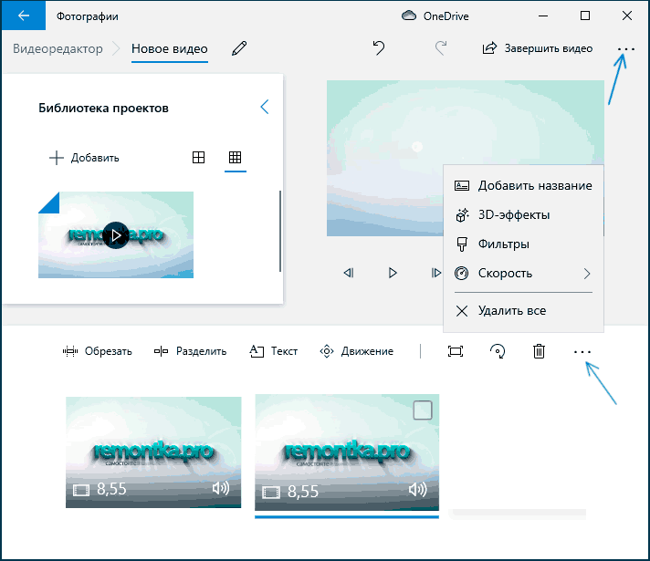Click the Фотографии app title
The height and width of the screenshot is (561, 650).
coord(87,16)
